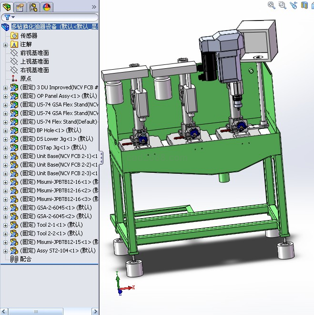Expand the OP Panel Assy component
This screenshot has height=315, width=314.
point(5,96)
